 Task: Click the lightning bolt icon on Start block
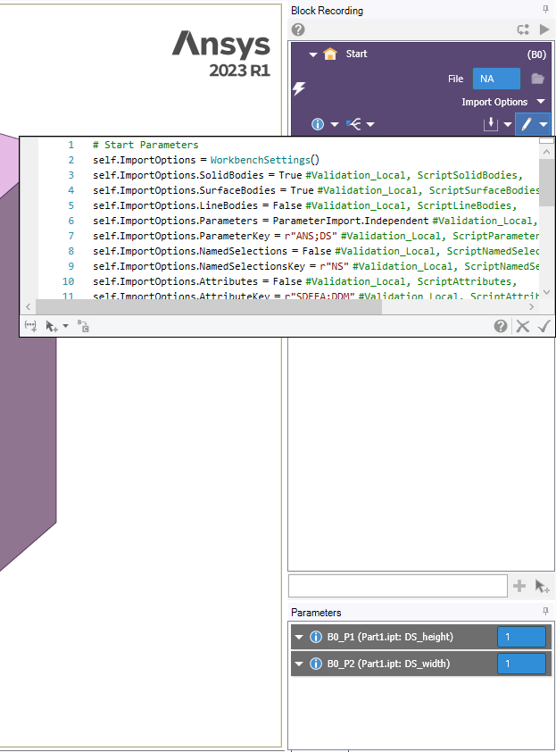point(299,88)
